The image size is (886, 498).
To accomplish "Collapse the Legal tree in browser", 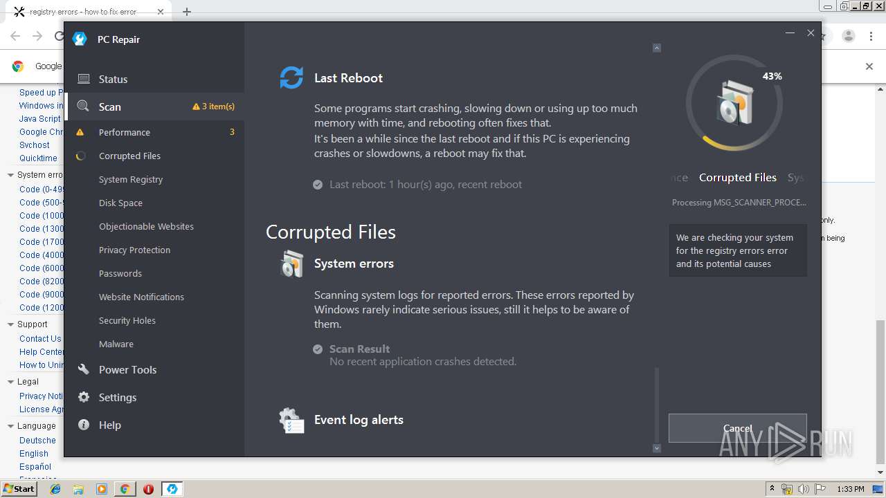I will pos(10,382).
